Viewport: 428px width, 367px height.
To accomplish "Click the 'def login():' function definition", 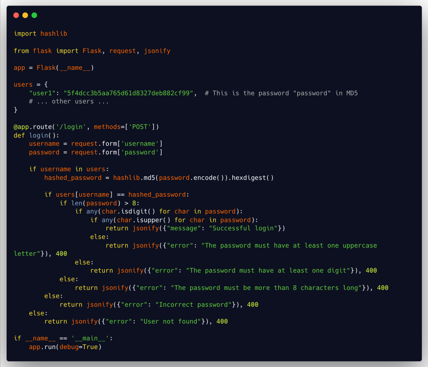I will click(37, 135).
